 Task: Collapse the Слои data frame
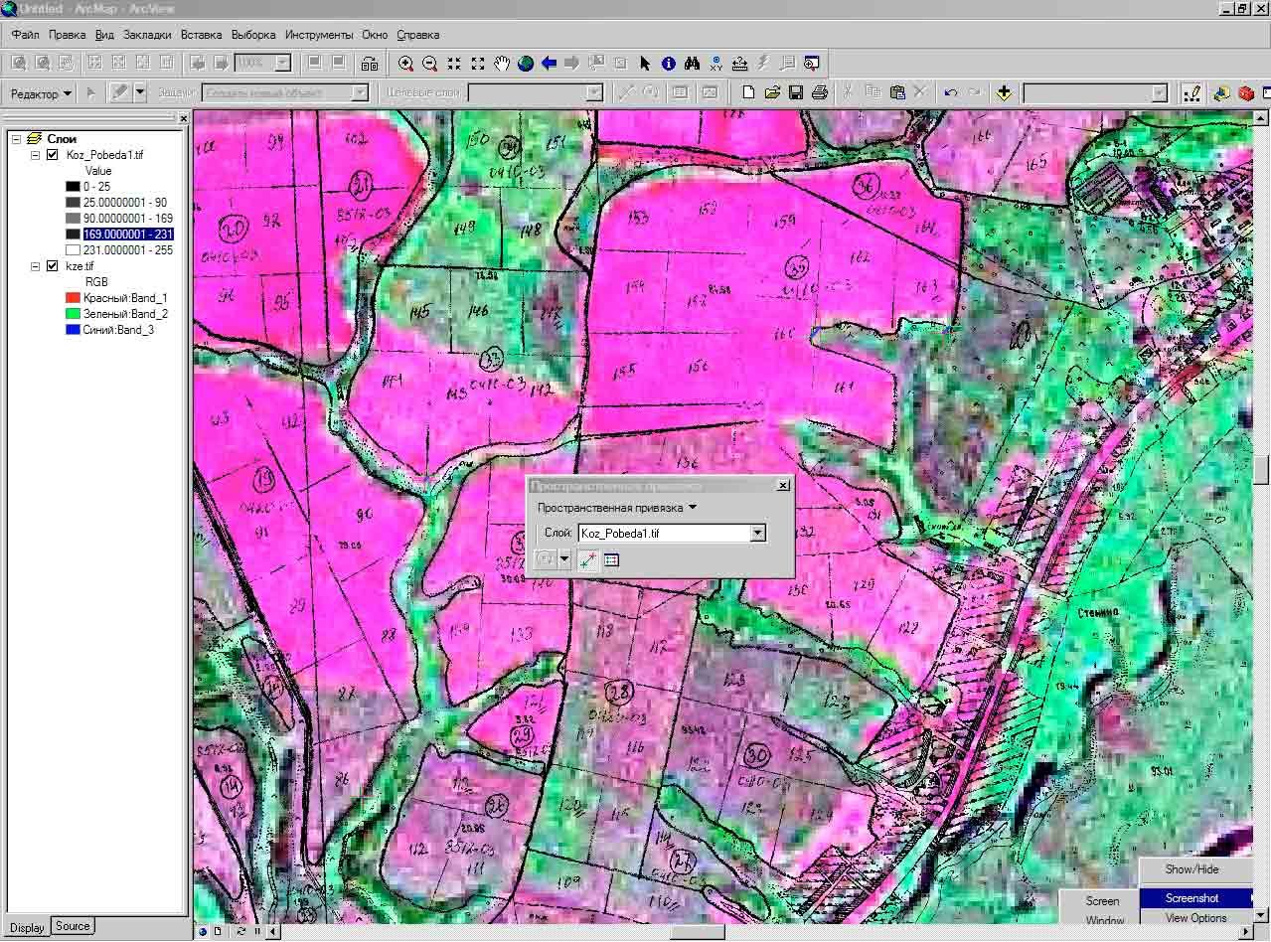pos(16,139)
